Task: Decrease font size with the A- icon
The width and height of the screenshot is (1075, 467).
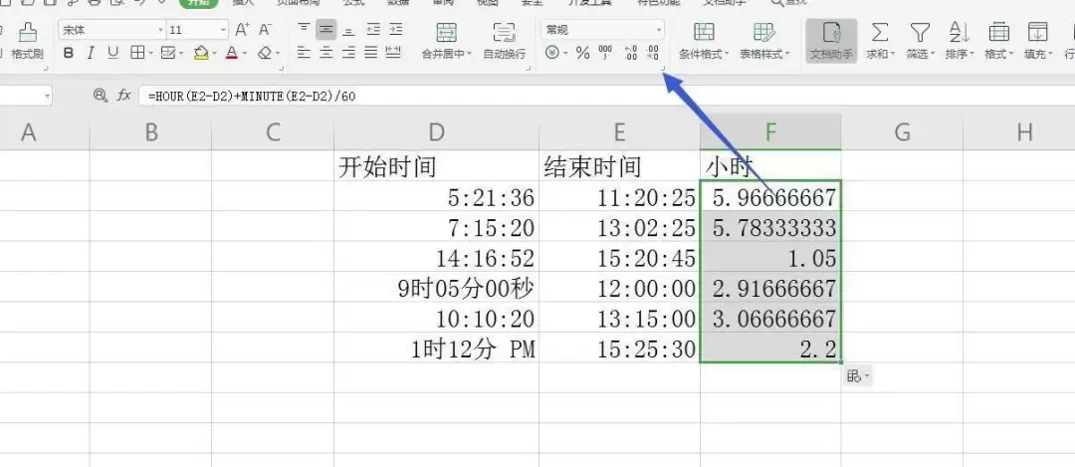Action: (266, 30)
